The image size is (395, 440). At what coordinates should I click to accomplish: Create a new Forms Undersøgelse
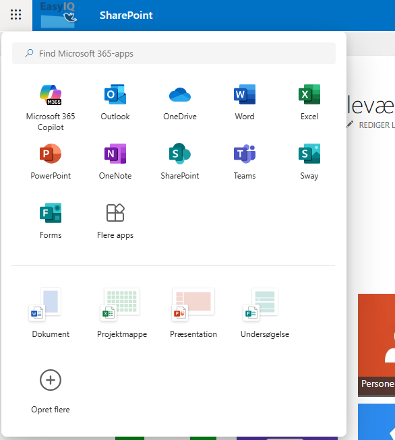coord(265,313)
